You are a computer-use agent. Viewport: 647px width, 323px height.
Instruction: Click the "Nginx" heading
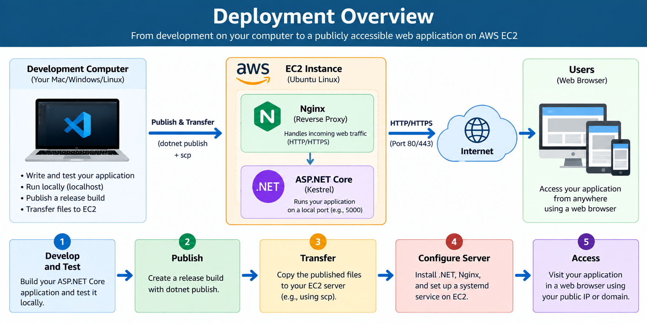(313, 109)
